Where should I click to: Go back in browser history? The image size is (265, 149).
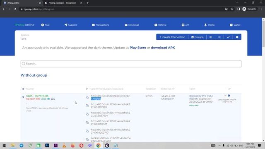tap(4, 9)
